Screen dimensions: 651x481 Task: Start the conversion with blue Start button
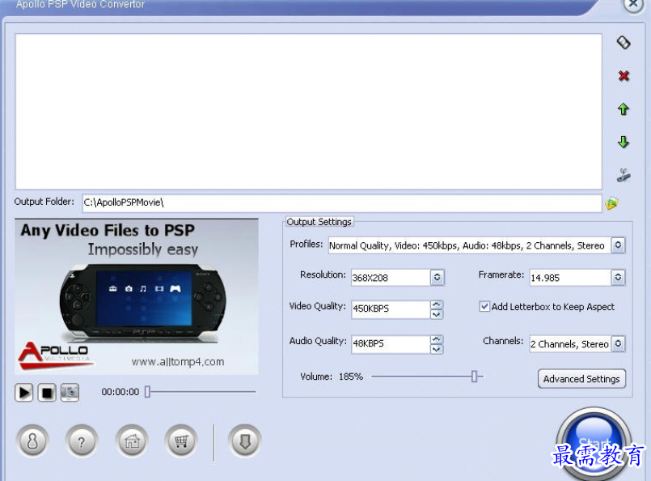click(594, 444)
